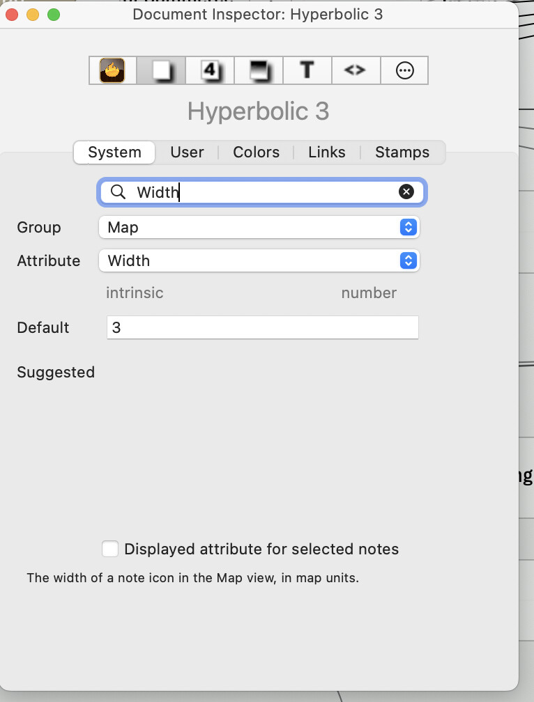This screenshot has width=534, height=702.
Task: Click inside the Width search field
Action: click(x=262, y=192)
